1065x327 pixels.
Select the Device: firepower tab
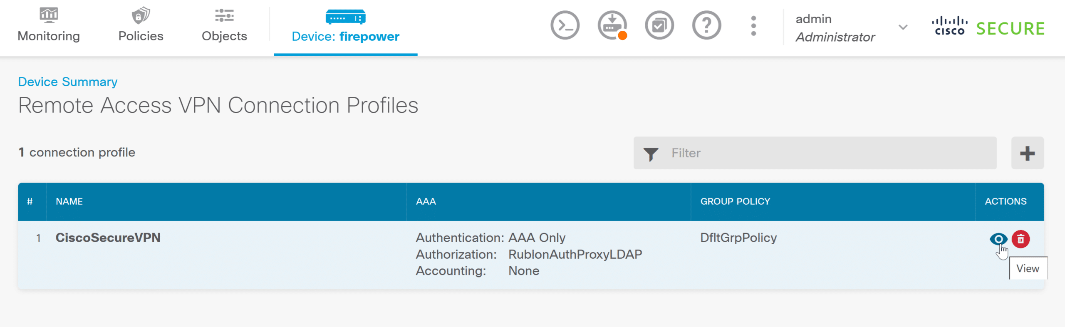point(345,27)
